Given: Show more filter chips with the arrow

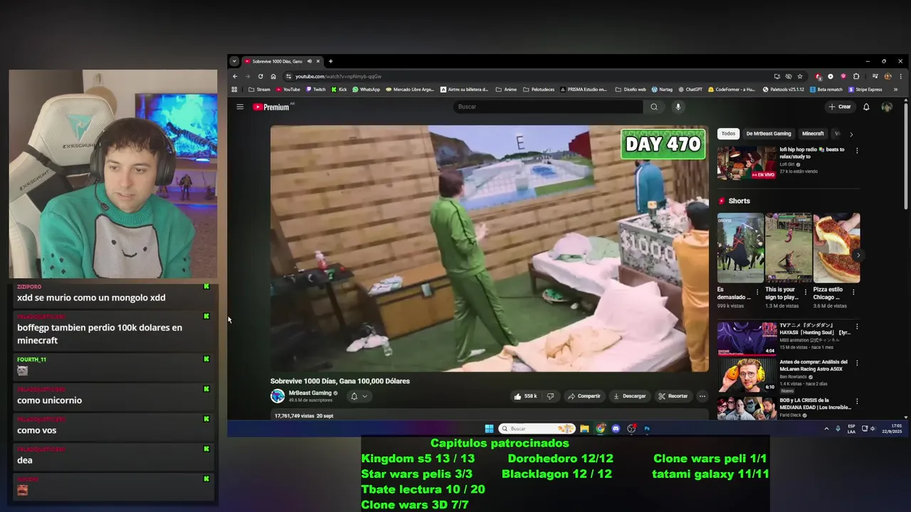Looking at the screenshot, I should point(851,134).
